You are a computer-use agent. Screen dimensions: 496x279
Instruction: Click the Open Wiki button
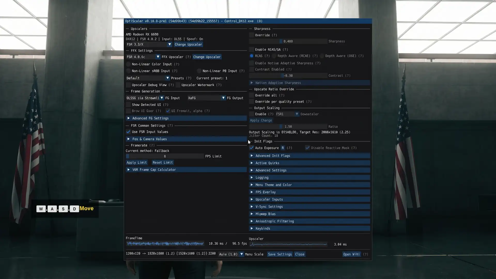(x=351, y=254)
